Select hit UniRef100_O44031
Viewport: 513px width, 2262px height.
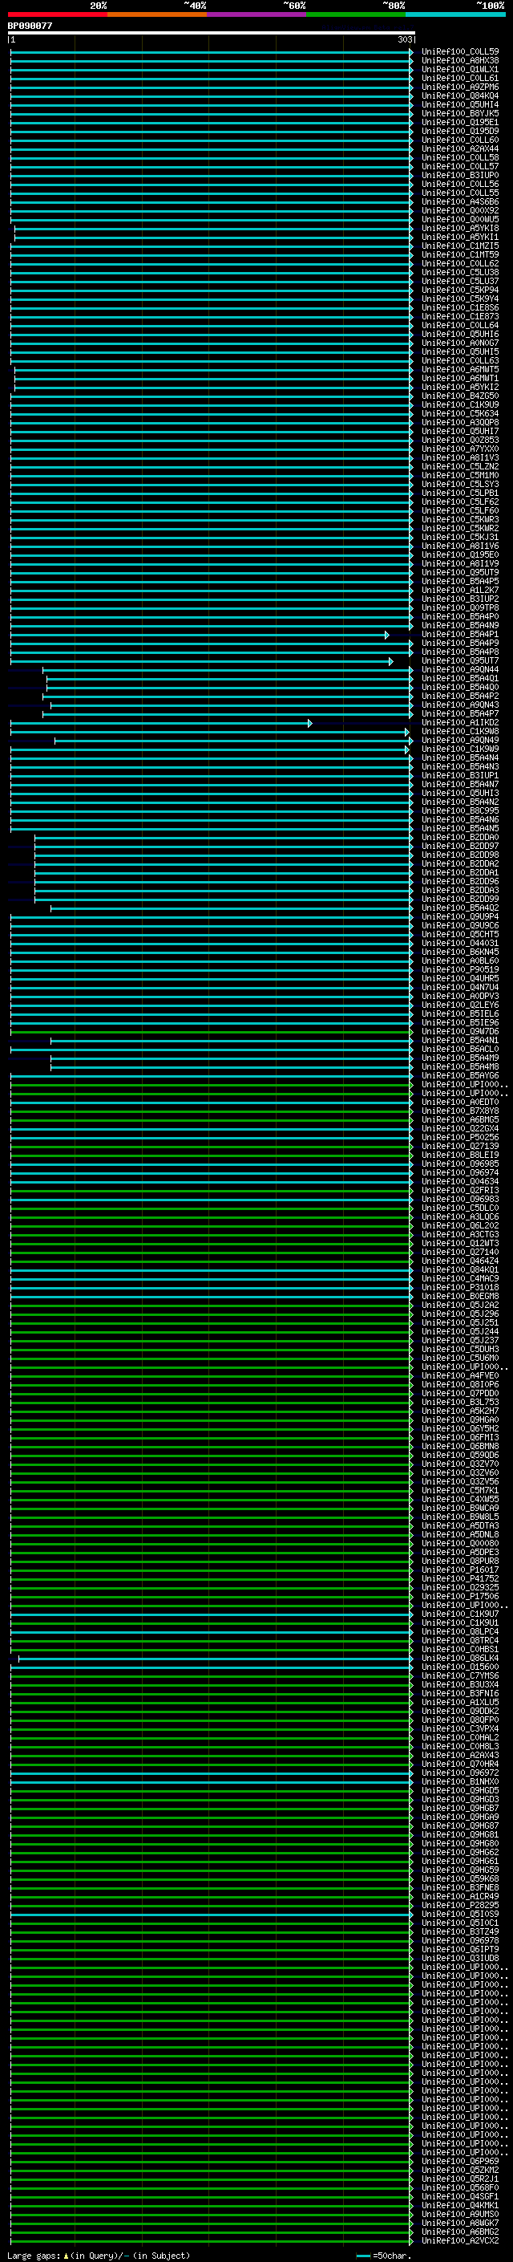pos(459,943)
